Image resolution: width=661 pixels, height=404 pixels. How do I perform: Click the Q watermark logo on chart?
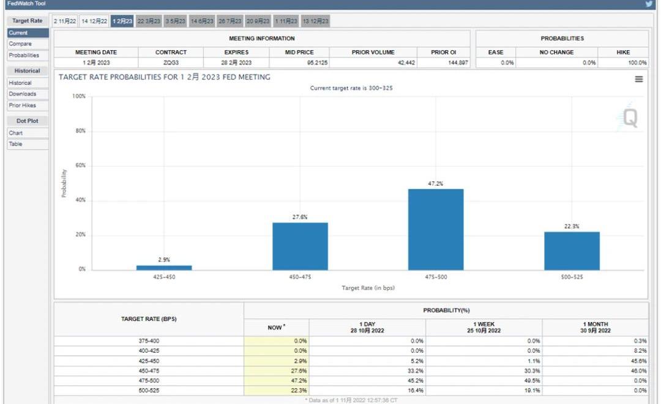[628, 117]
